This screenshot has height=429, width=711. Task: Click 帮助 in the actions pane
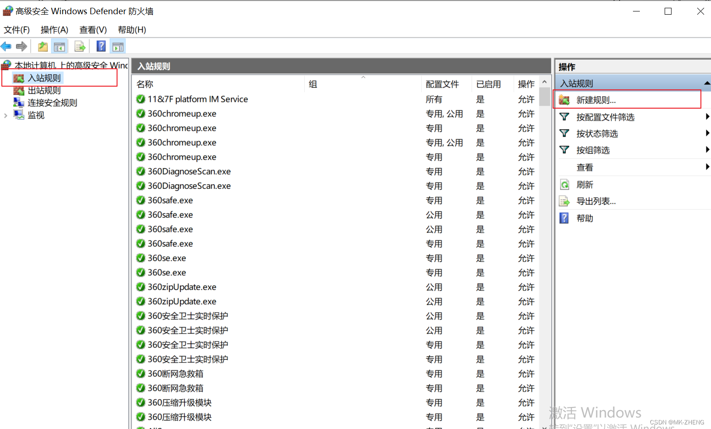coord(585,218)
